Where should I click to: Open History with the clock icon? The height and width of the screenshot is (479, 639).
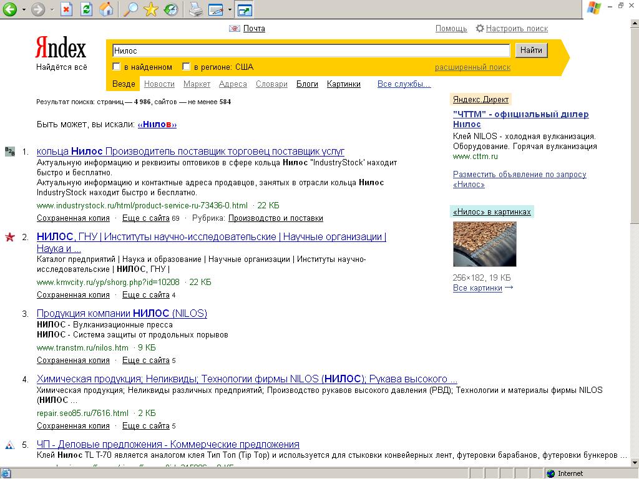point(171,9)
